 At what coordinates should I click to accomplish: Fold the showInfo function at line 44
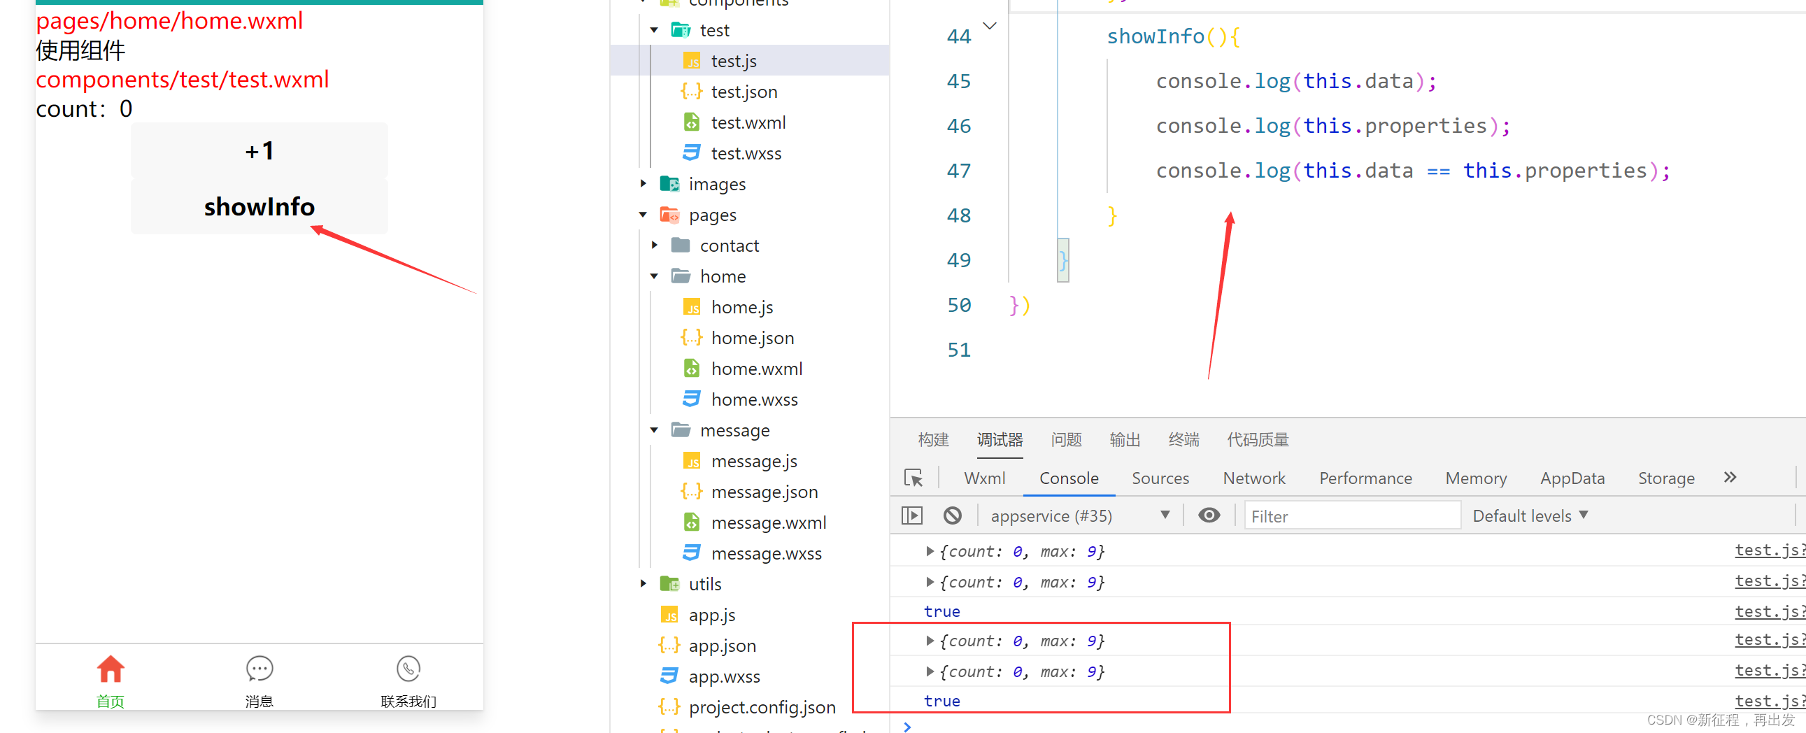tap(989, 27)
